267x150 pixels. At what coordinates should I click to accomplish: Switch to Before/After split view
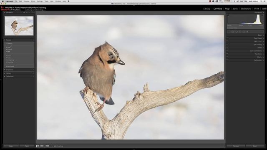(47, 146)
